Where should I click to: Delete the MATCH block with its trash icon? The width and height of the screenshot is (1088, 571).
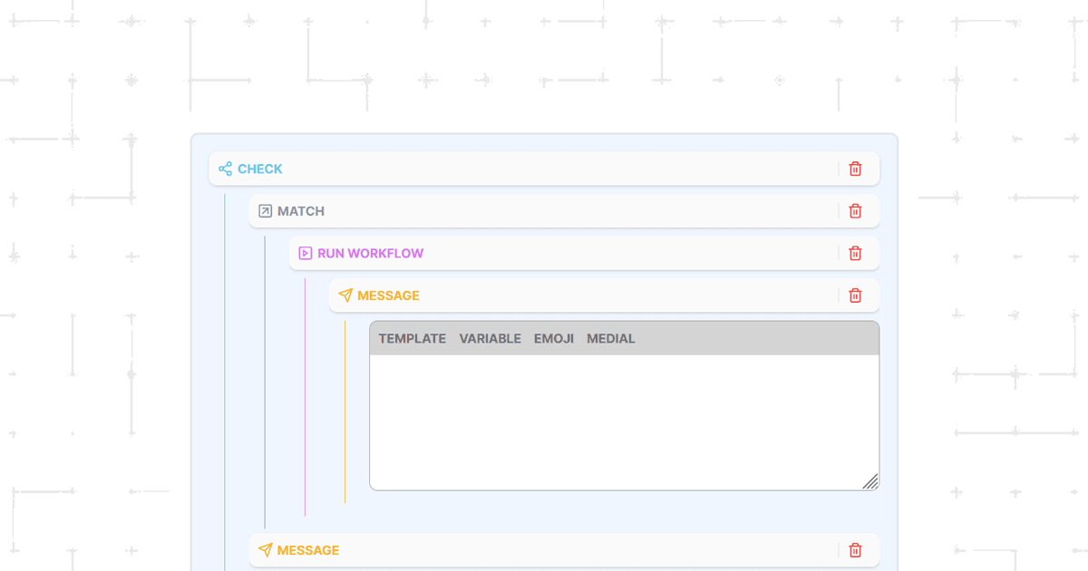pyautogui.click(x=855, y=211)
